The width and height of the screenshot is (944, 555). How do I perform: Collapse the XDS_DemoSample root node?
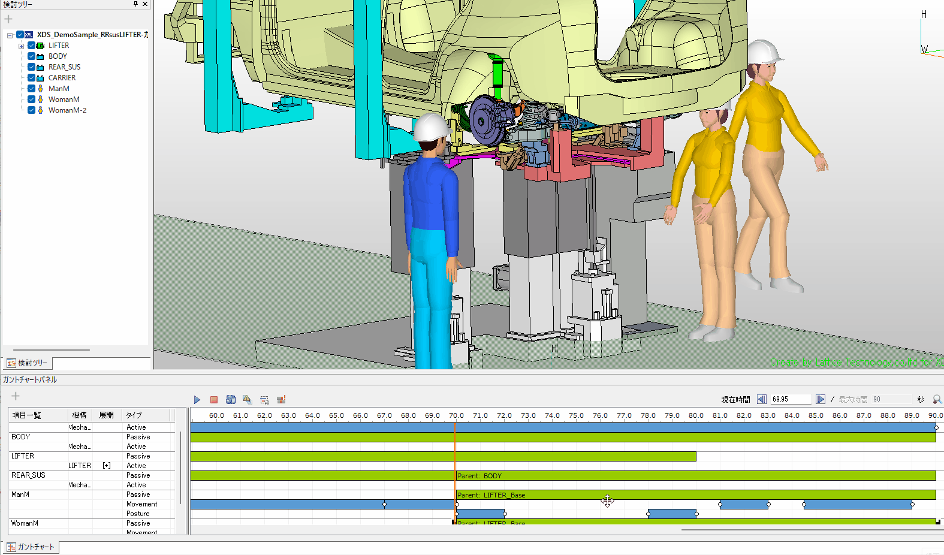pyautogui.click(x=10, y=35)
